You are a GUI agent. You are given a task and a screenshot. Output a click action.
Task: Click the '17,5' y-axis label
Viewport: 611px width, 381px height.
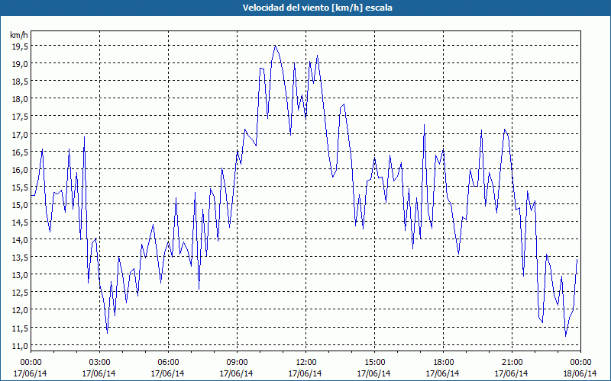coord(20,117)
